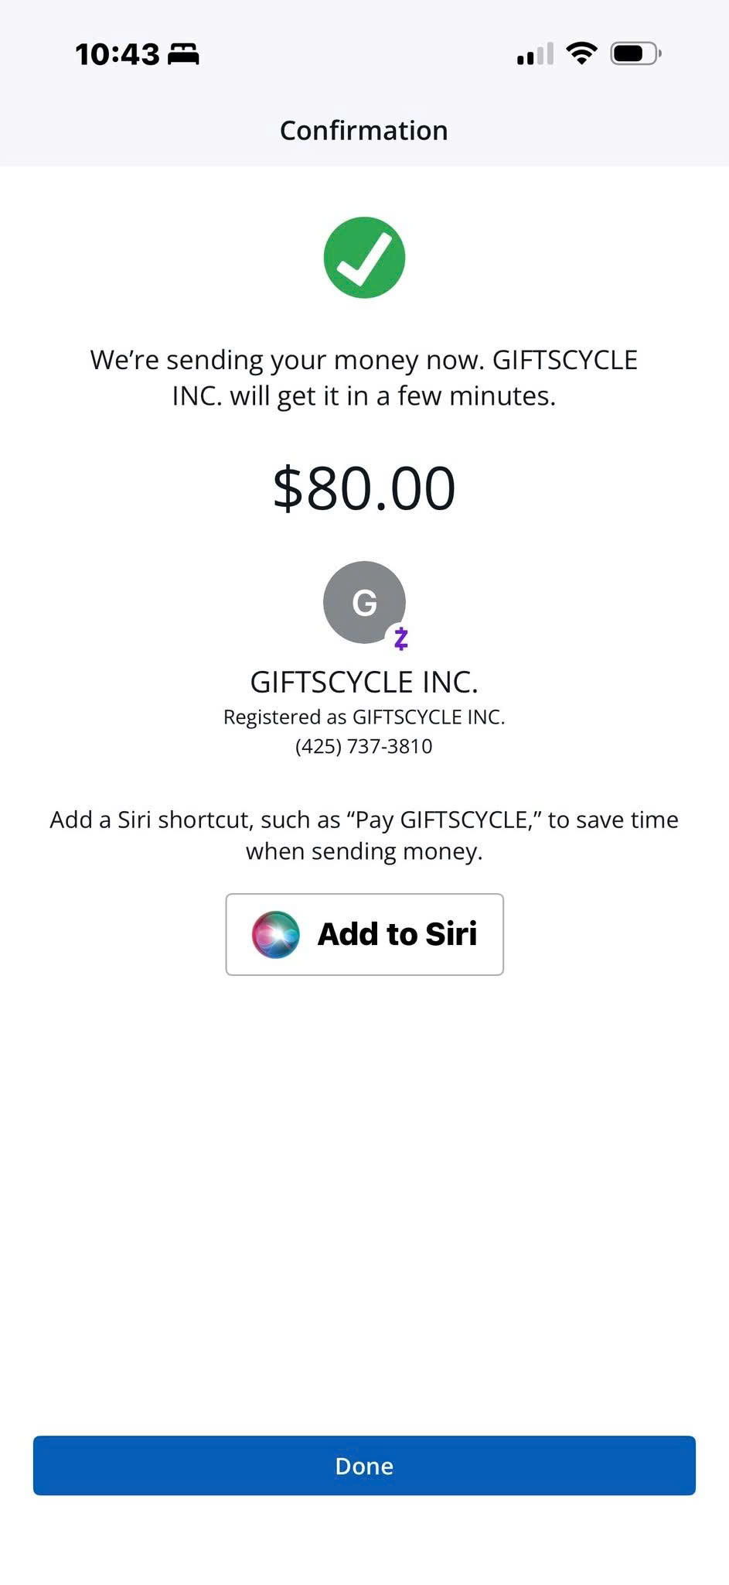Select the $80.00 amount text
The image size is (729, 1585).
coord(364,488)
